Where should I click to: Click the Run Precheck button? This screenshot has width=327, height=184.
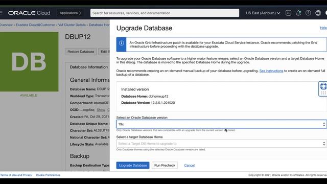coord(165,165)
